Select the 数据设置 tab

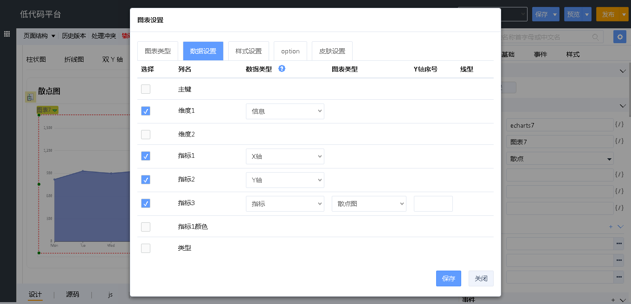coord(203,51)
